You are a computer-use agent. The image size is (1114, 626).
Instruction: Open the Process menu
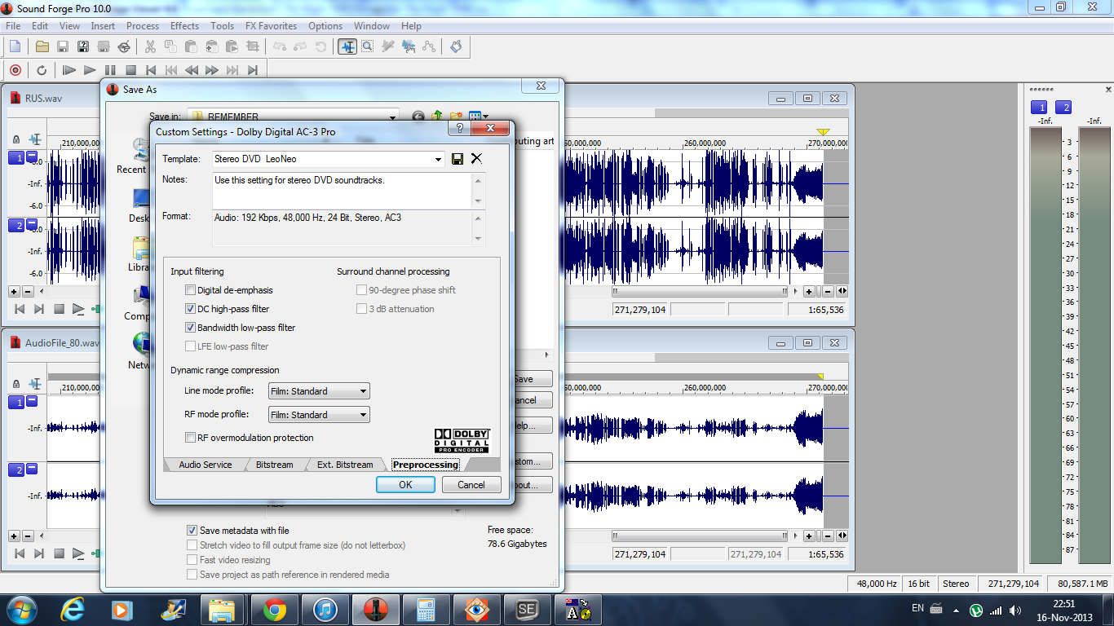pos(143,26)
